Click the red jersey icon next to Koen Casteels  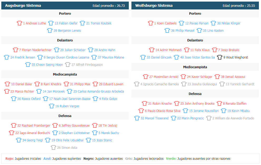150,23
